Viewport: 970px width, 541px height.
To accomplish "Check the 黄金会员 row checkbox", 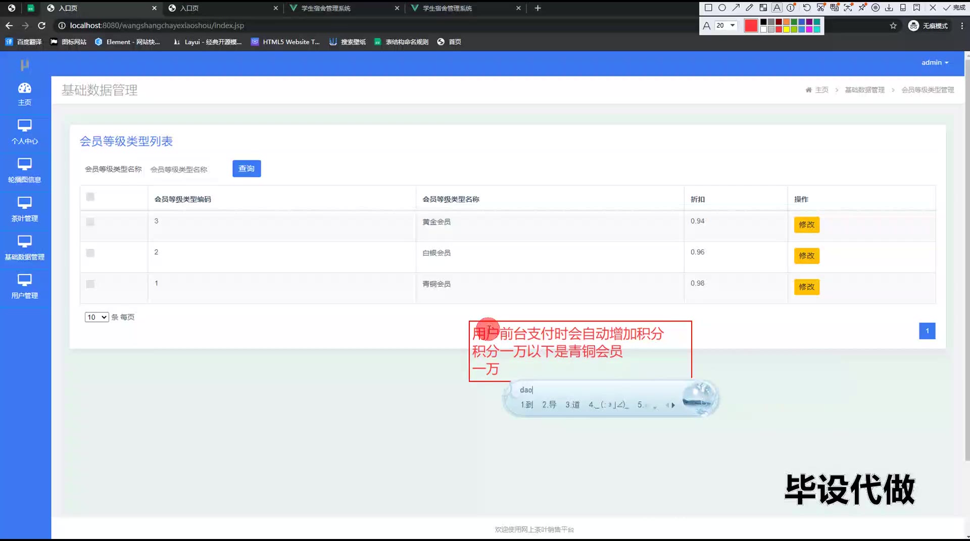I will (x=90, y=222).
